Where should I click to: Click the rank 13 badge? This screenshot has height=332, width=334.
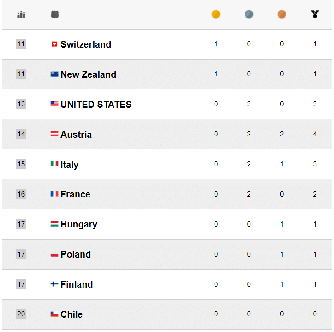pyautogui.click(x=21, y=104)
